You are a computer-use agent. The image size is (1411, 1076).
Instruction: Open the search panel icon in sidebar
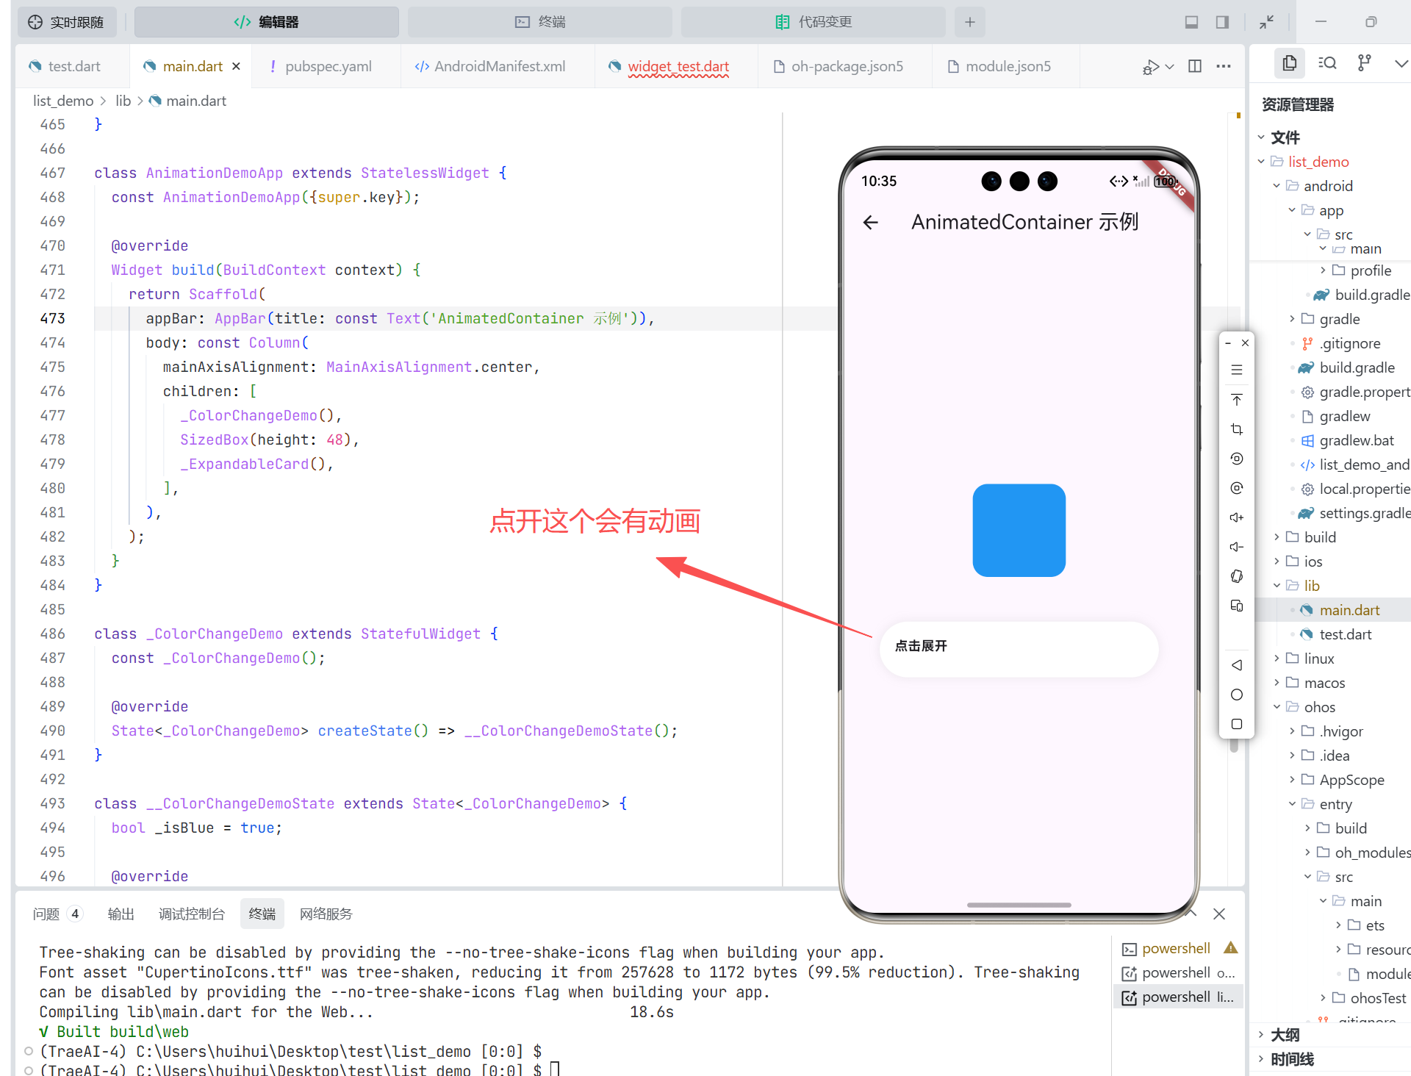[1327, 63]
